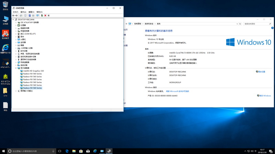Click microphone icon in taskbar search box
Screen dimensions: 275x154
click(x=53, y=151)
